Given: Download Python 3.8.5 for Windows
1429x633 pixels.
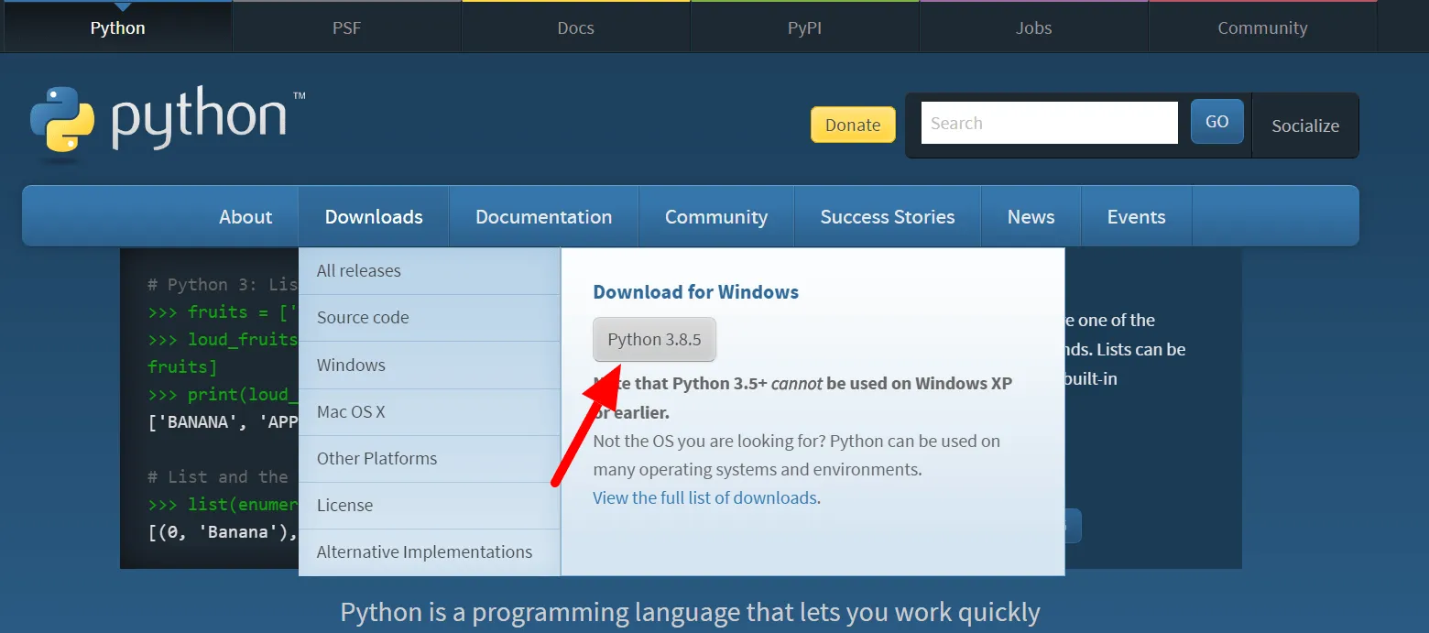Looking at the screenshot, I should [654, 339].
